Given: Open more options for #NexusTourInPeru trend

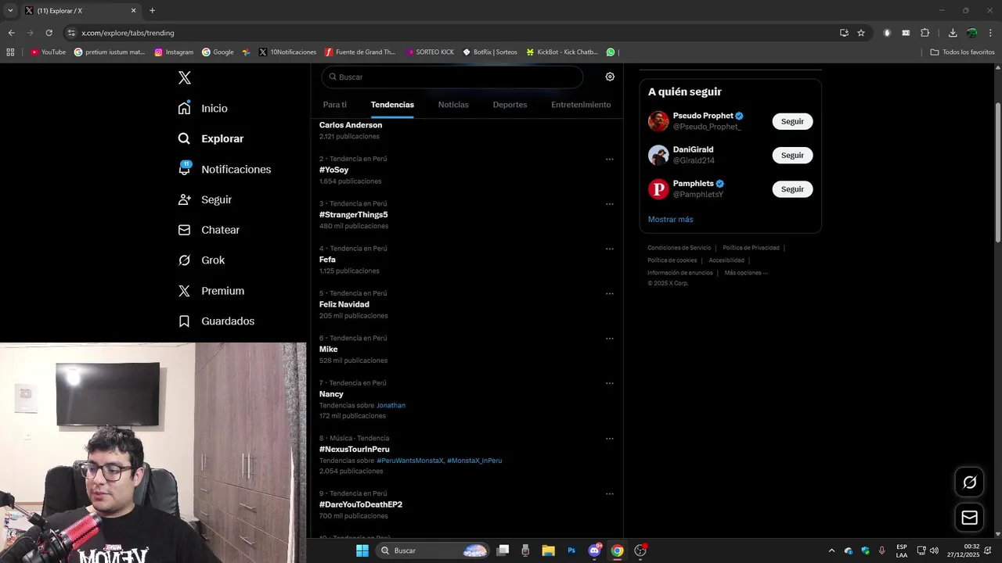Looking at the screenshot, I should pyautogui.click(x=609, y=439).
